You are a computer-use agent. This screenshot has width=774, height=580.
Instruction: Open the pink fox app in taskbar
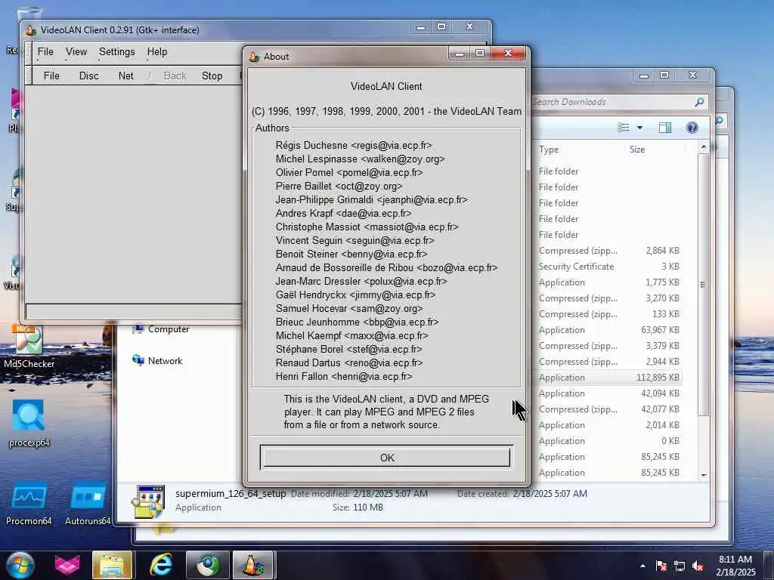pos(67,565)
